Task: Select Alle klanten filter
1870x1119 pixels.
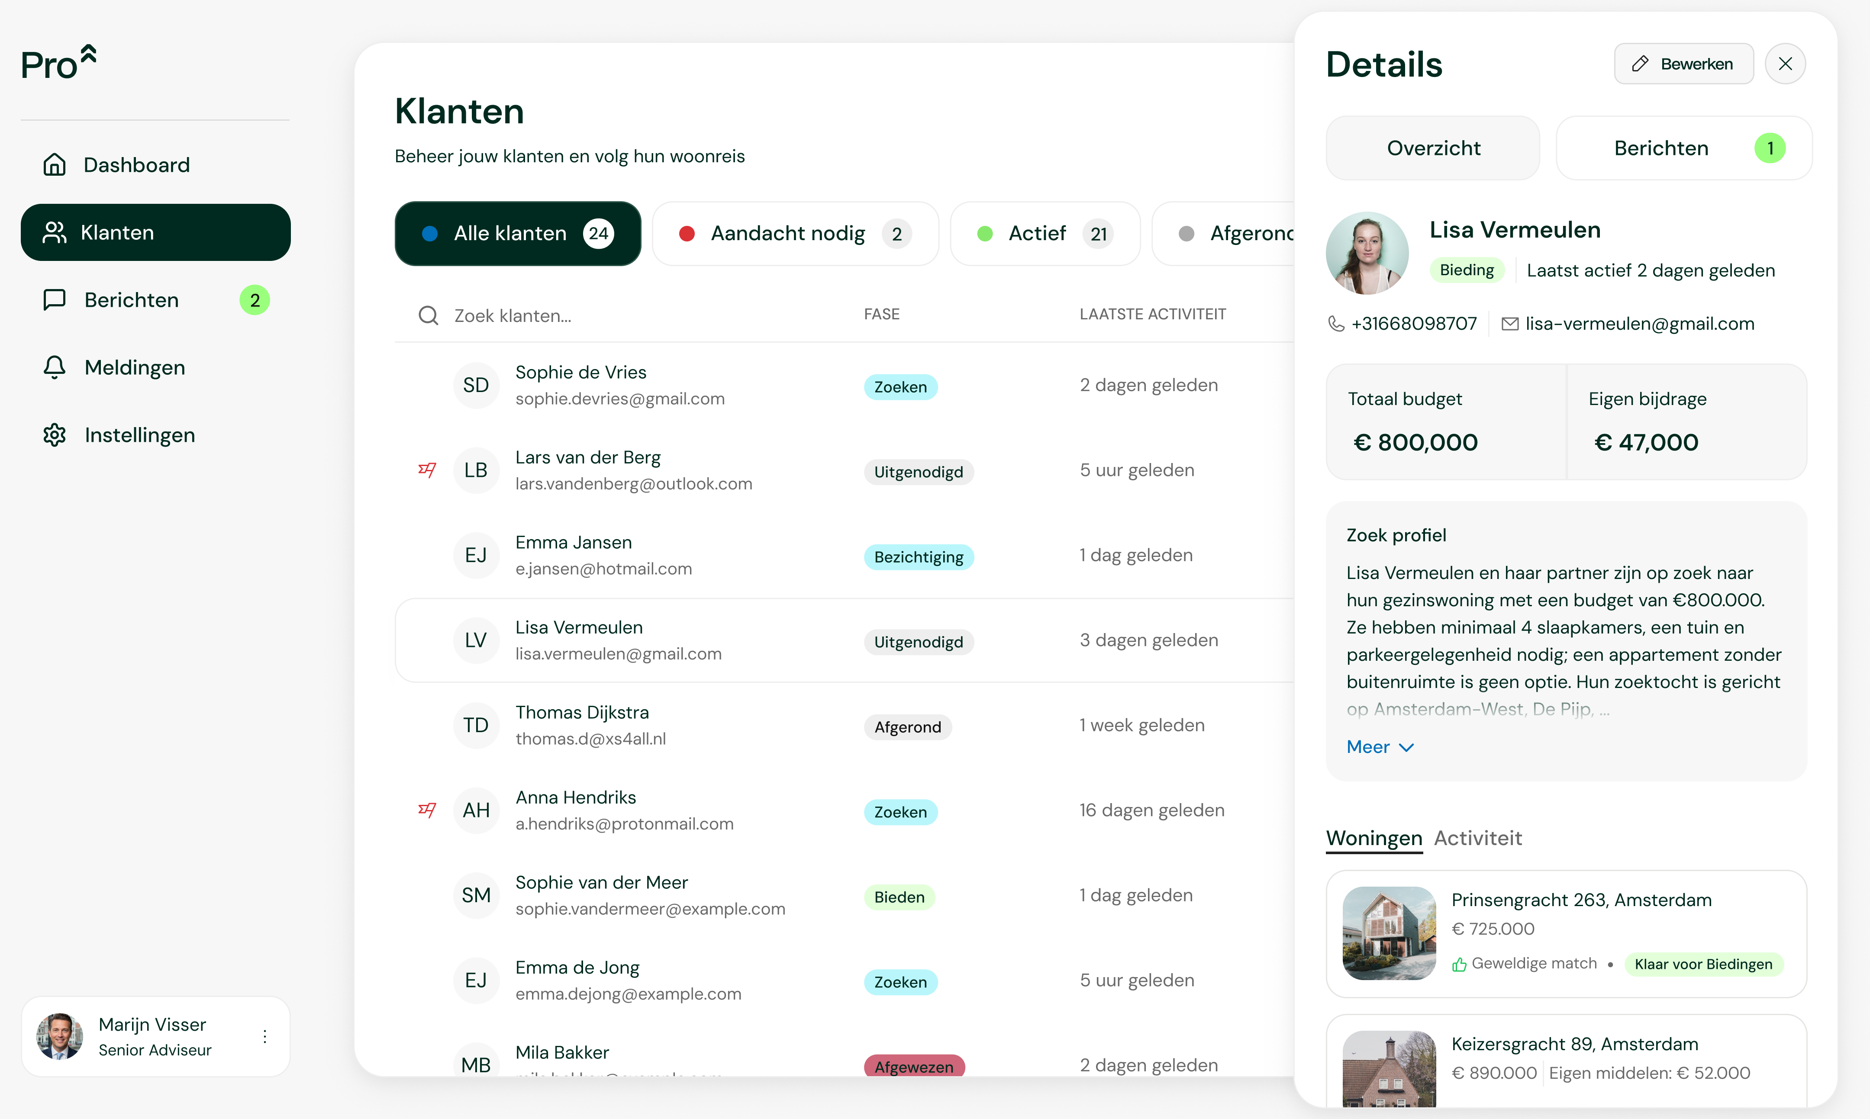Action: coord(517,234)
